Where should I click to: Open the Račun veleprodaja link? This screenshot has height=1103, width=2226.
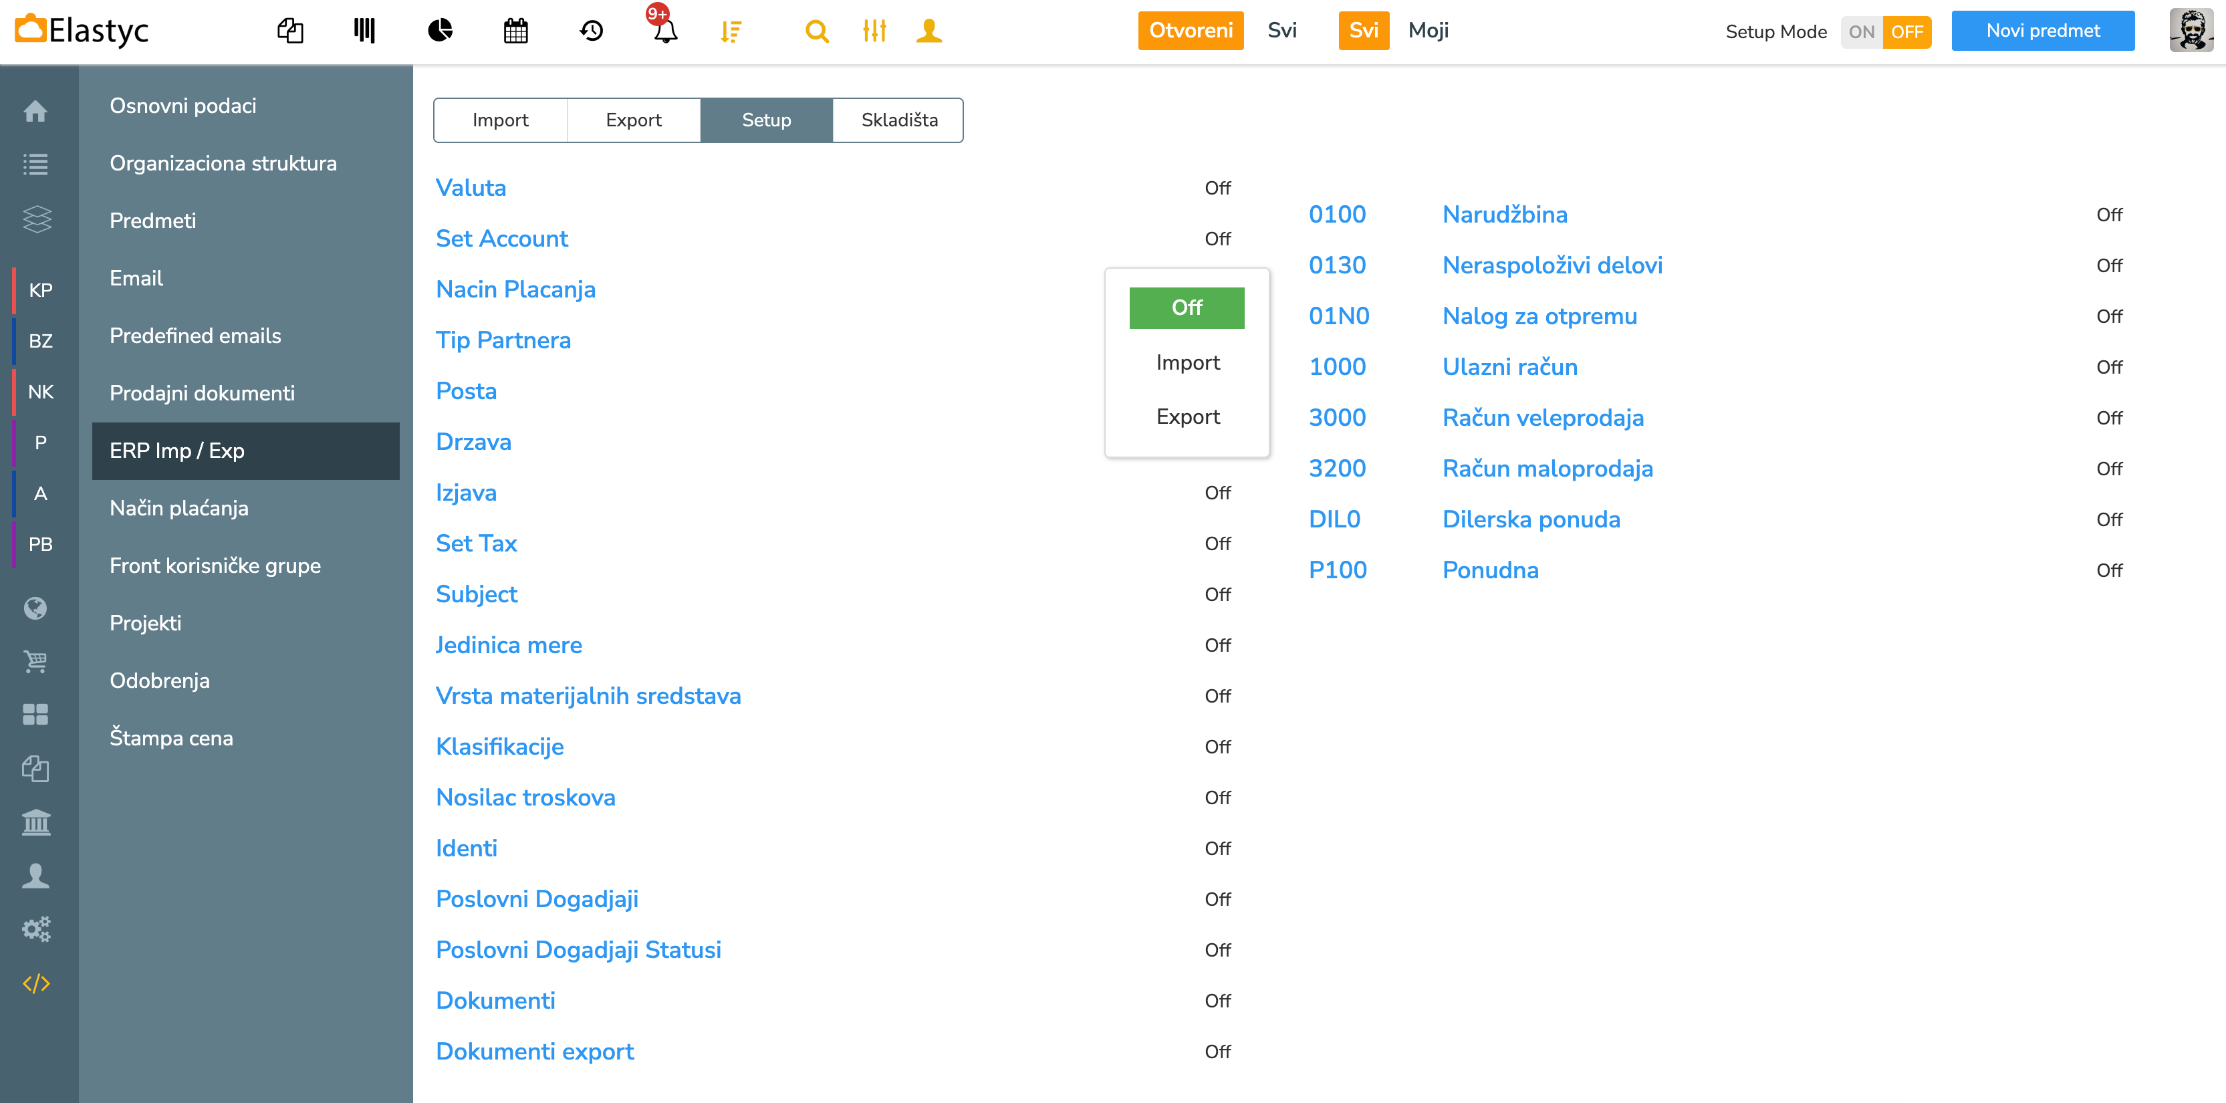click(x=1542, y=418)
